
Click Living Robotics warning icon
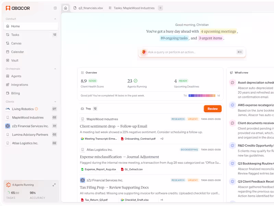[x=36, y=109]
